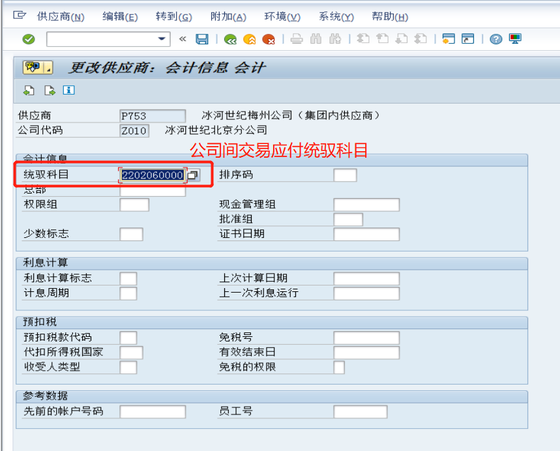Click the First Page icon
Image resolution: width=560 pixels, height=451 pixels.
363,38
